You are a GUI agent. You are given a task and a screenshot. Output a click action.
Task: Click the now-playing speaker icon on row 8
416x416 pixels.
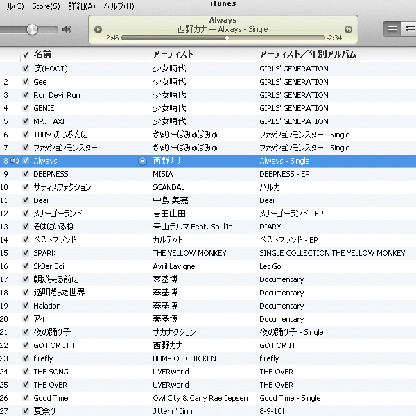pyautogui.click(x=15, y=161)
